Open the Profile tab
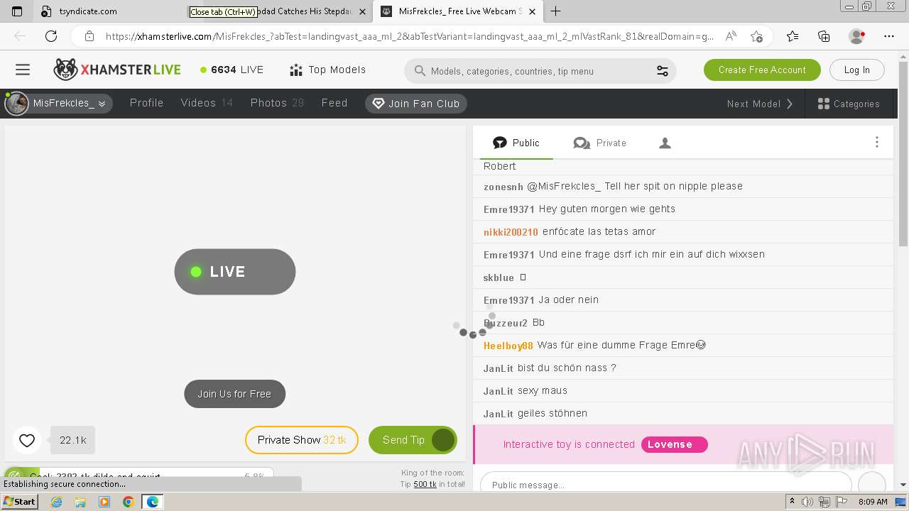The image size is (909, 511). (146, 103)
